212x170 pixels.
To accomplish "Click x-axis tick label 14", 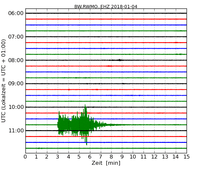I will click(176, 157).
